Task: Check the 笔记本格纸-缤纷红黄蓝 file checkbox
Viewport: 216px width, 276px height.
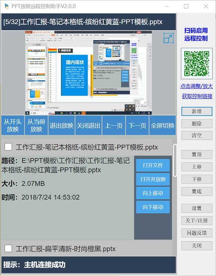Action: point(8,147)
